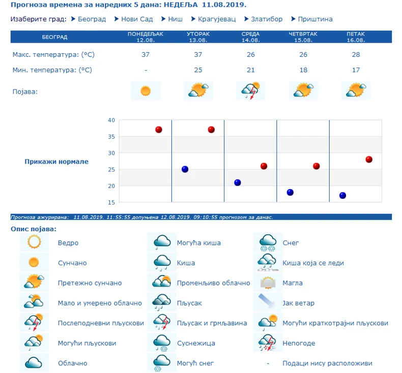
Task: Click the Могући пљускови legend icon
Action: pos(34,343)
